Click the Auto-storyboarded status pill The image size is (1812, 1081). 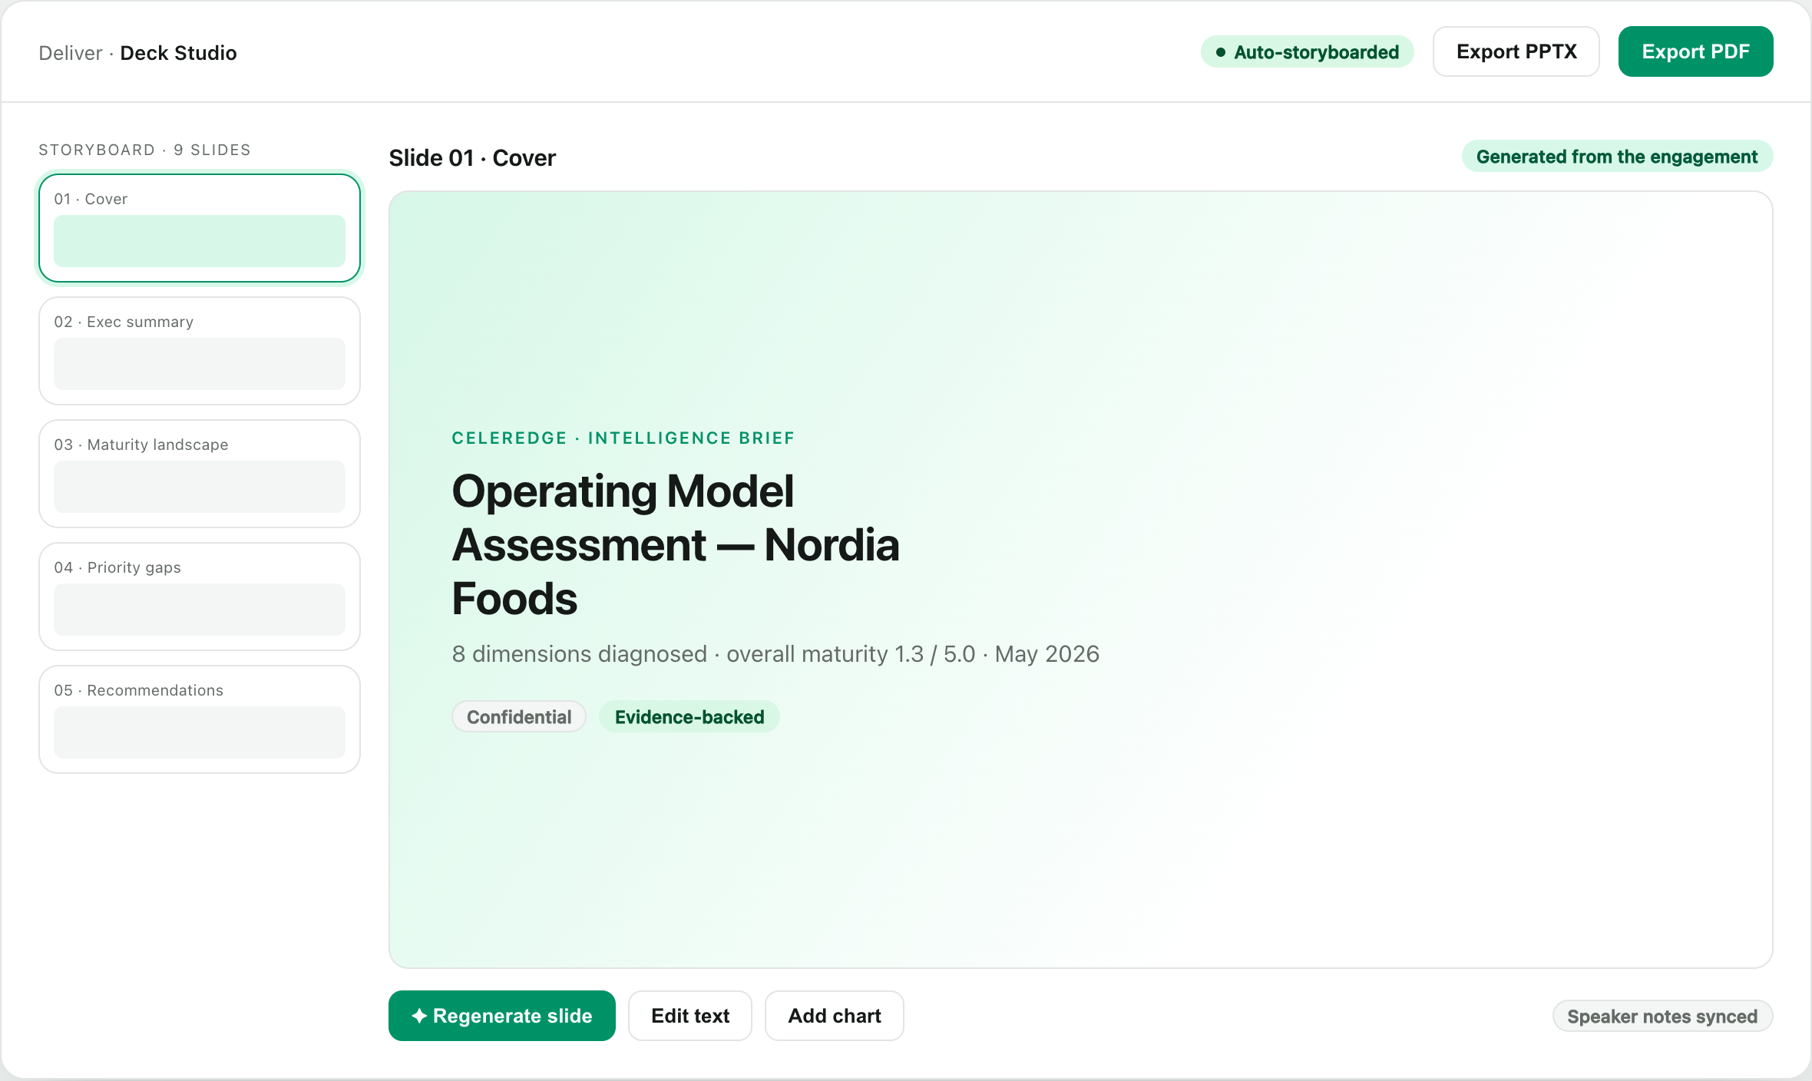1307,52
